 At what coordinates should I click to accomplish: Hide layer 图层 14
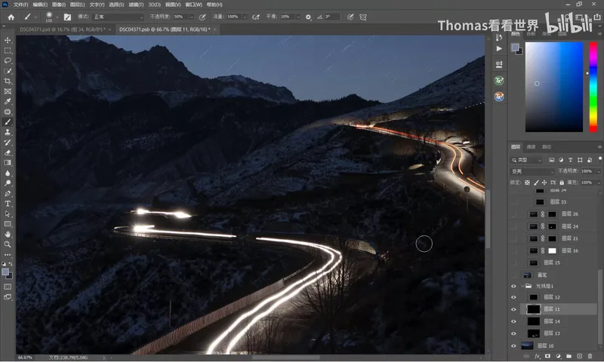[513, 321]
